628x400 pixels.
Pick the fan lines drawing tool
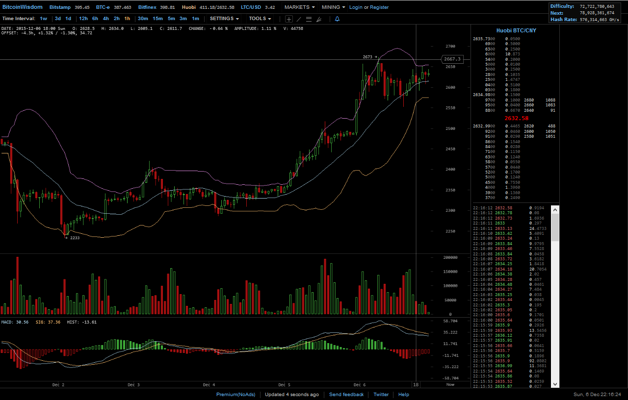[x=318, y=19]
